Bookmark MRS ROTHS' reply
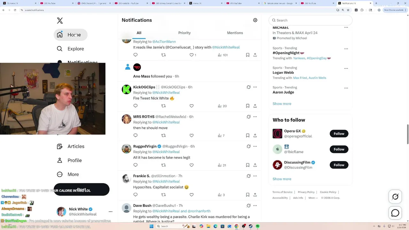Image resolution: width=409 pixels, height=230 pixels. pos(248,135)
